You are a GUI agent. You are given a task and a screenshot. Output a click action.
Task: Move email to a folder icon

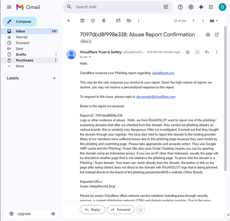[x=129, y=21]
